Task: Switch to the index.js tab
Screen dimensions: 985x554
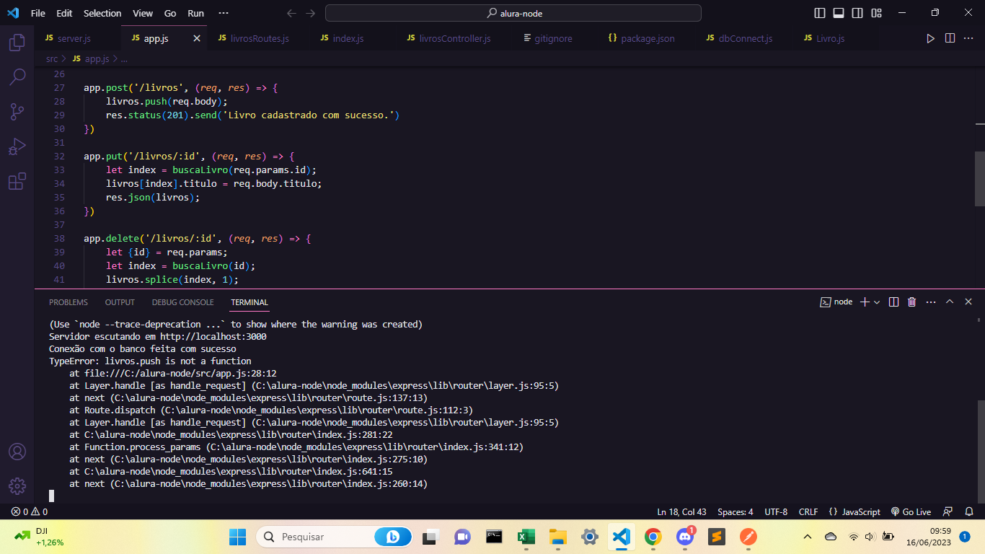Action: pyautogui.click(x=348, y=38)
